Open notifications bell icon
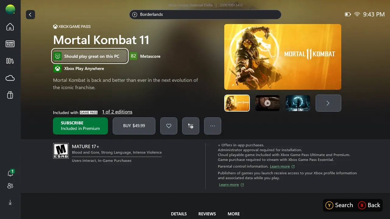390x219 pixels. (10, 173)
